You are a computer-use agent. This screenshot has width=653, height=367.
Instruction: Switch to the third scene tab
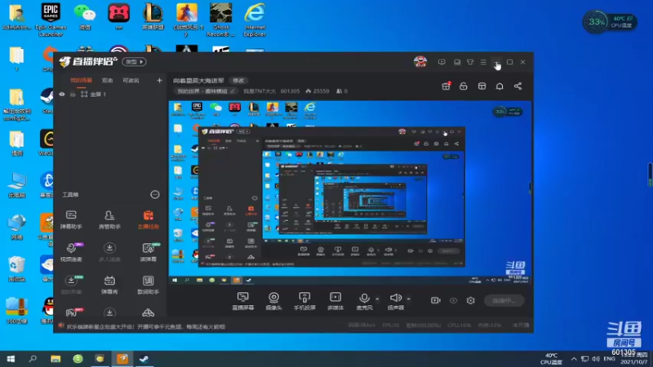click(x=131, y=80)
